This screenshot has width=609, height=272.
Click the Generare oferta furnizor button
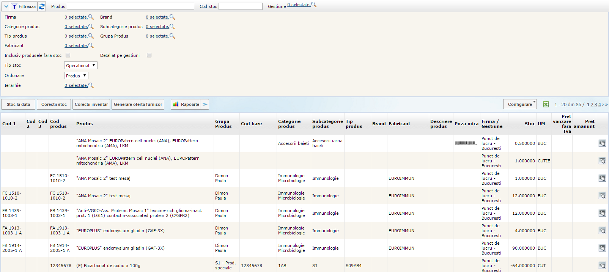click(138, 104)
